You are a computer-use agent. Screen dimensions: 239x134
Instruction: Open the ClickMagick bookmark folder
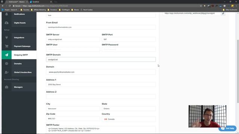coord(64,10)
